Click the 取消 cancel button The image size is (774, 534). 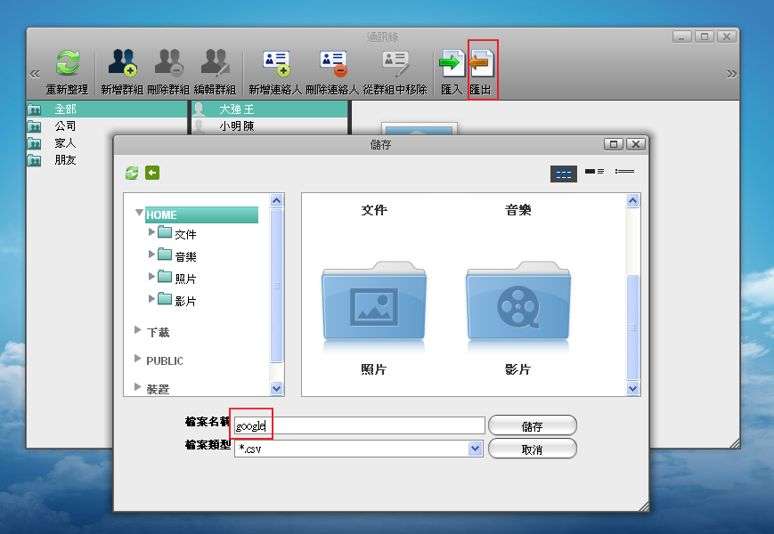click(x=532, y=448)
